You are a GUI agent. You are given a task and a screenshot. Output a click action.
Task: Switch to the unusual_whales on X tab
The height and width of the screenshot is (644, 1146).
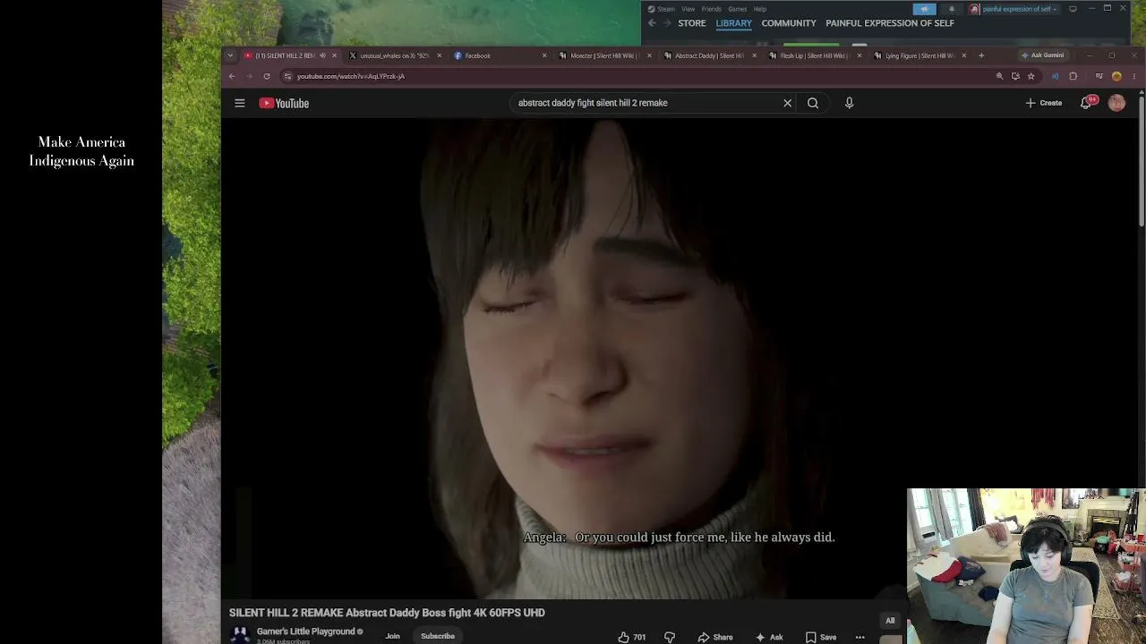[x=395, y=55]
